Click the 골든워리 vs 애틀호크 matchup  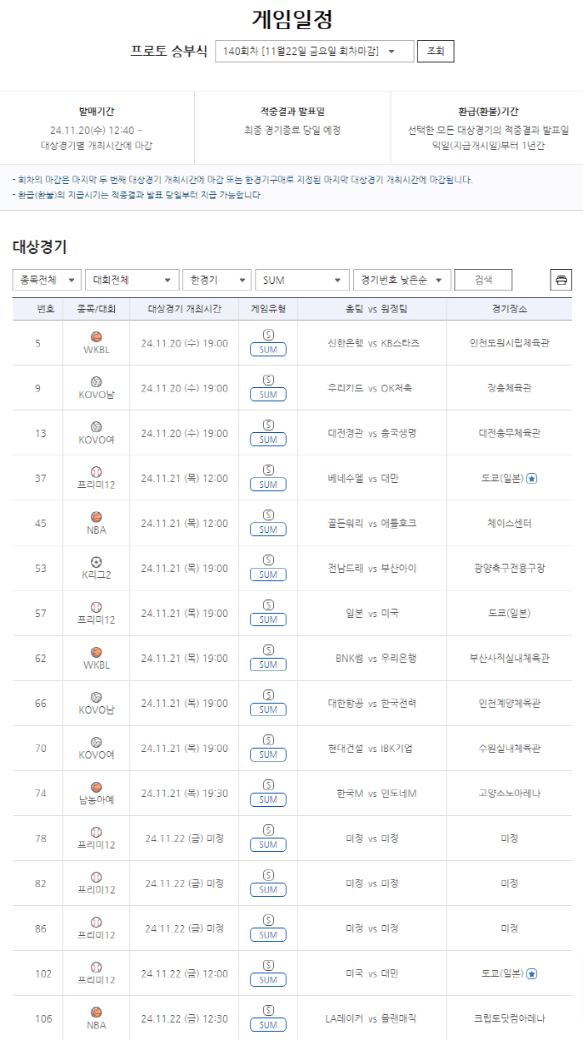point(372,523)
